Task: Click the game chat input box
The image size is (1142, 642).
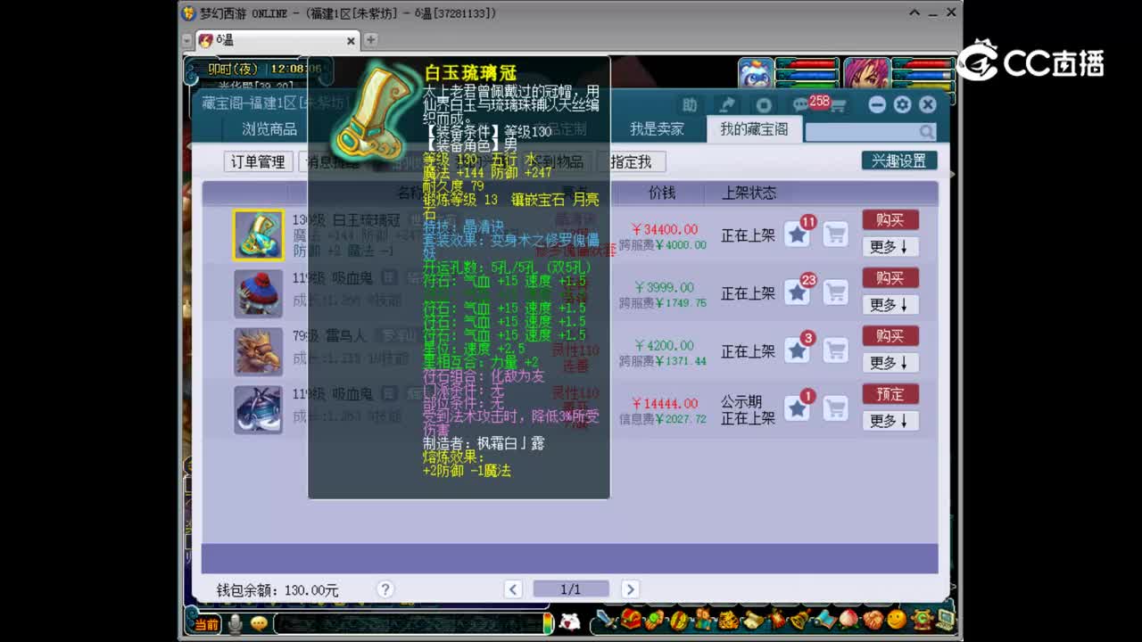Action: click(408, 623)
